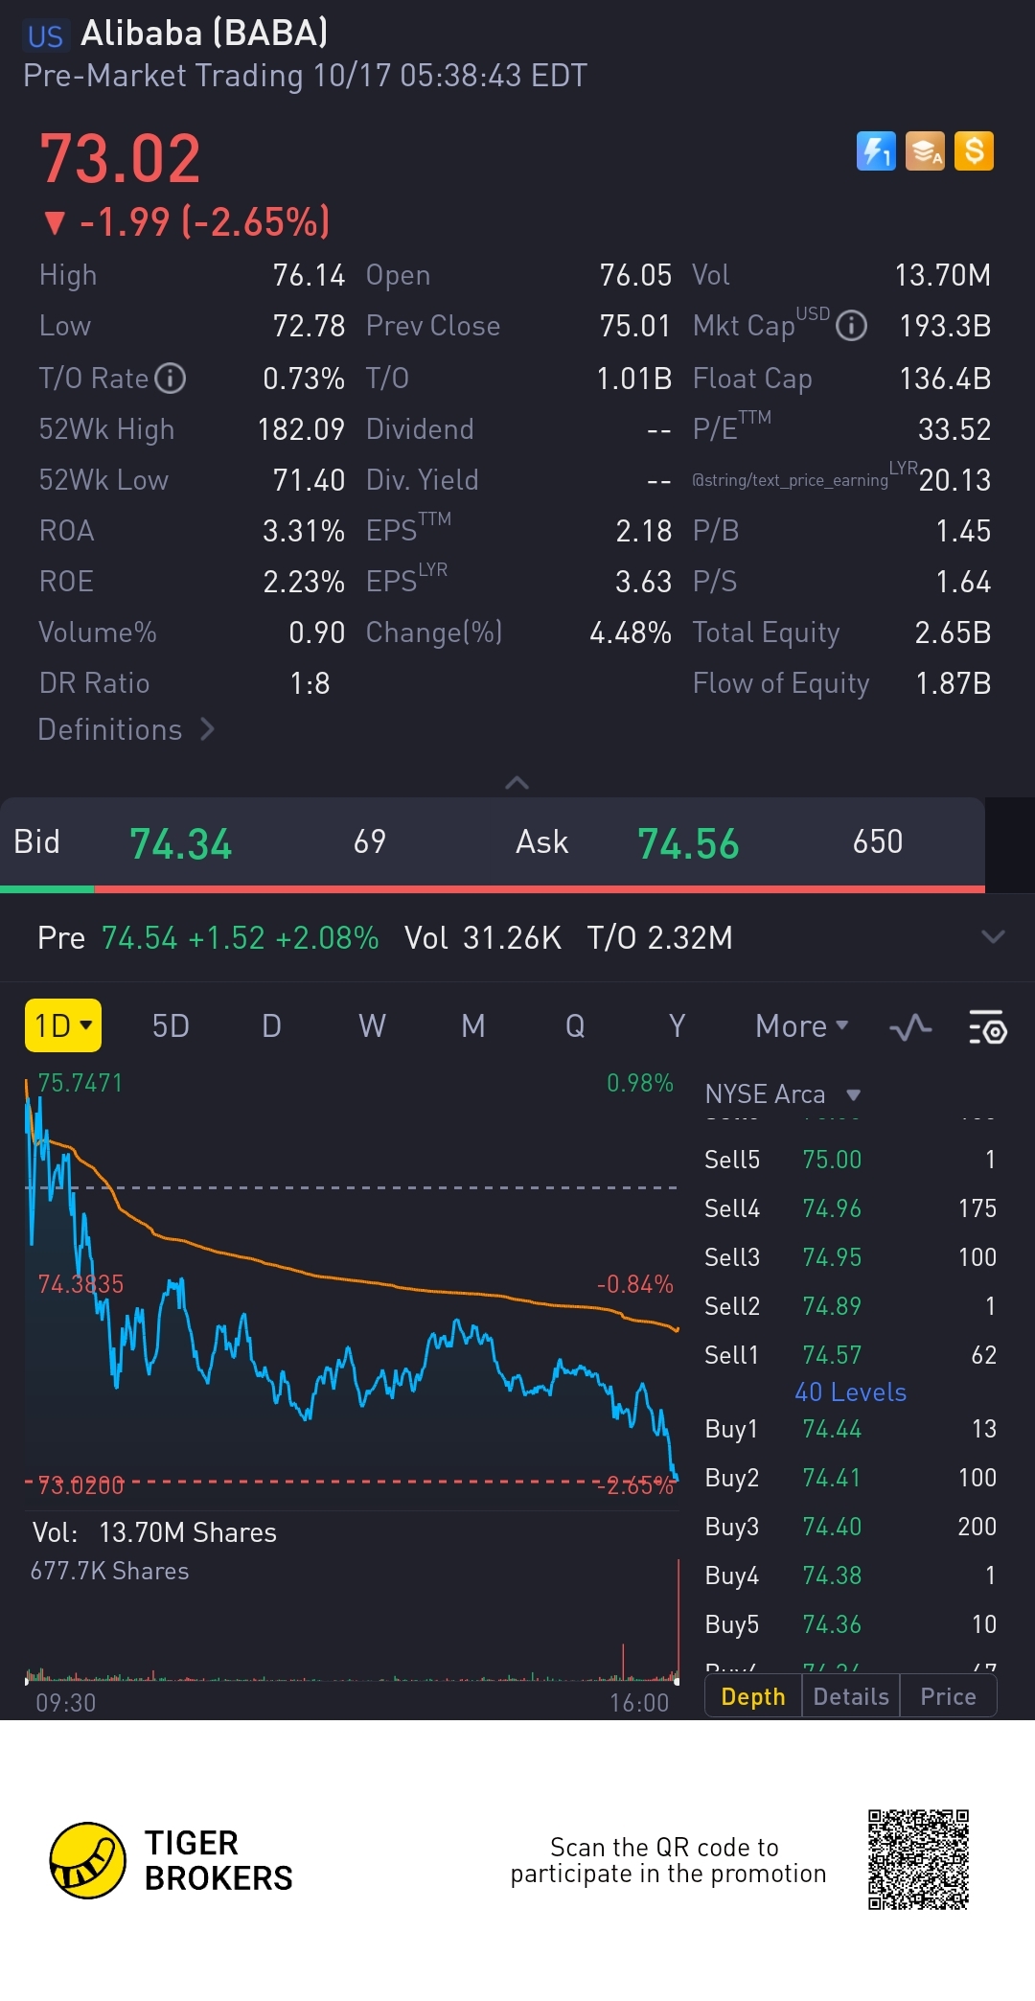Tap the info icon beside Mkt Cap
The height and width of the screenshot is (2001, 1035).
(x=851, y=326)
